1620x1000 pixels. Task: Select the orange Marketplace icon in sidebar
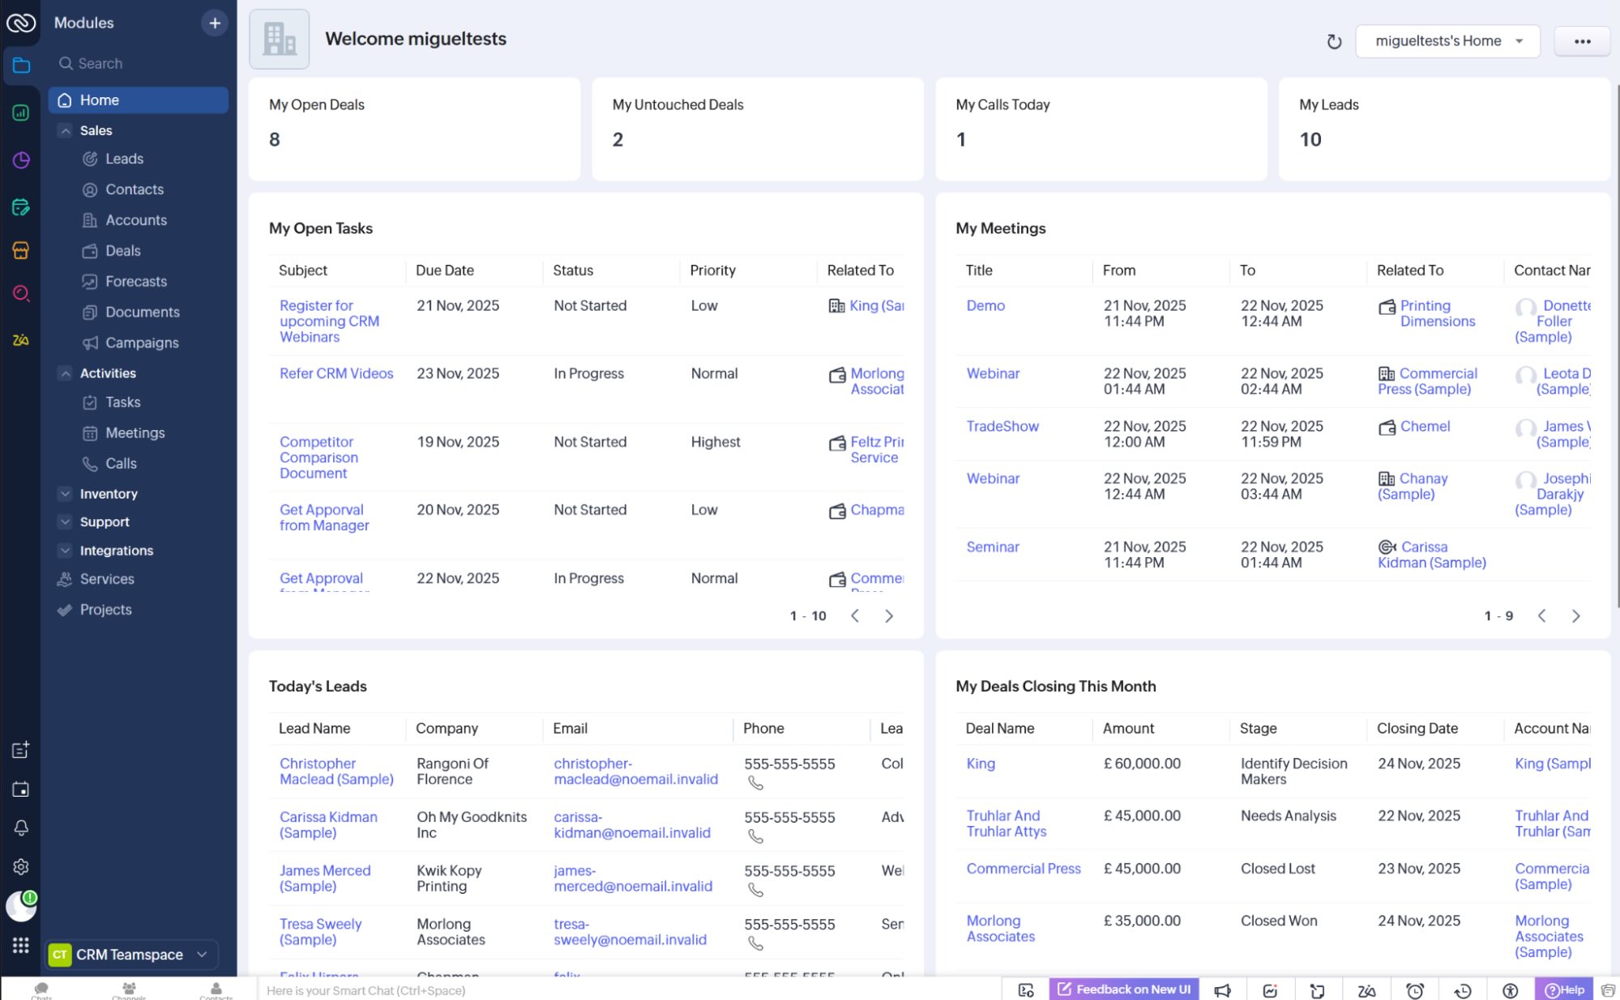click(x=21, y=251)
